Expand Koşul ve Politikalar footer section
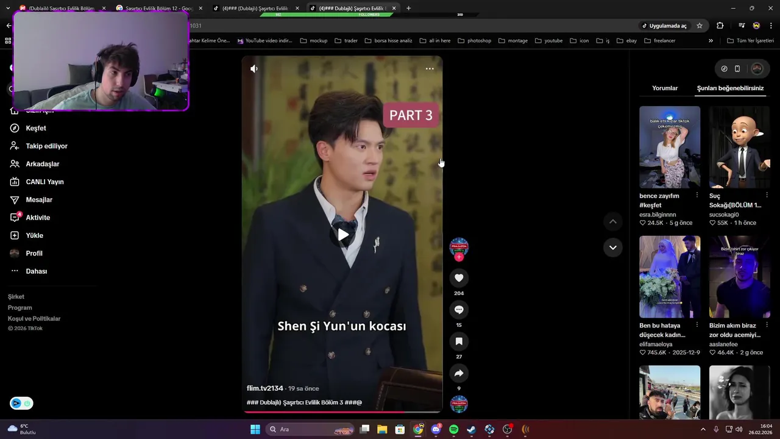 34,319
